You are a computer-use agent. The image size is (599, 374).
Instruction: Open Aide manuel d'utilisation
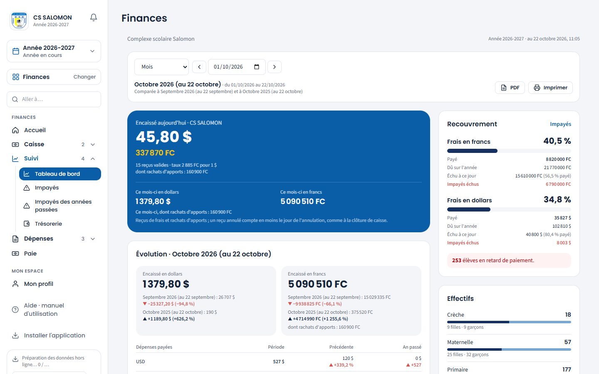(x=54, y=310)
